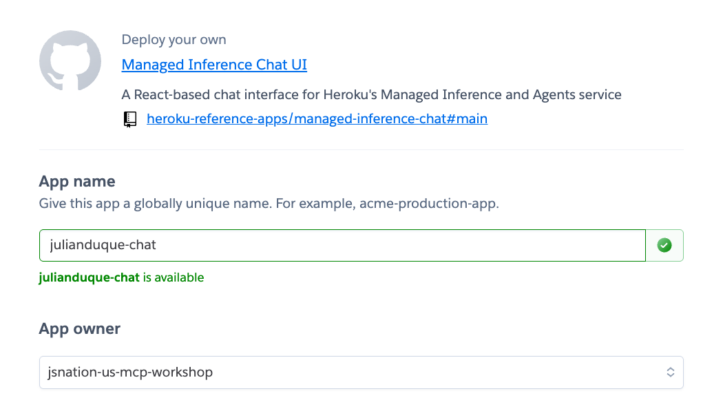Click the React-based chat interface description

(x=371, y=94)
